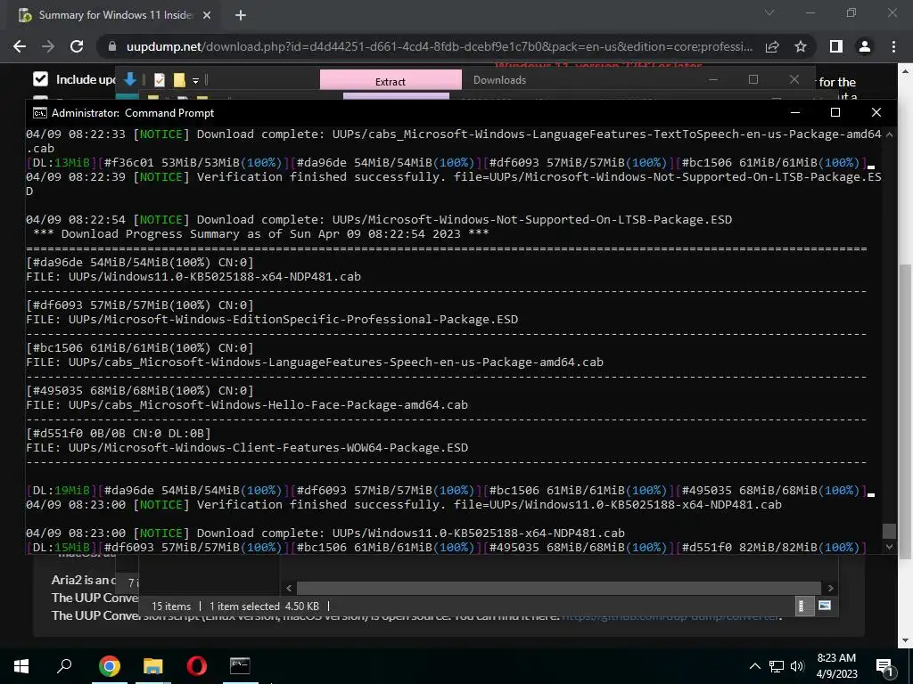This screenshot has width=913, height=684.
Task: Click Command Prompt title bar icon
Action: coord(39,113)
